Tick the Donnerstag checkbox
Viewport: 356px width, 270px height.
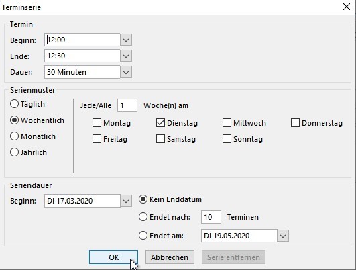tap(295, 123)
